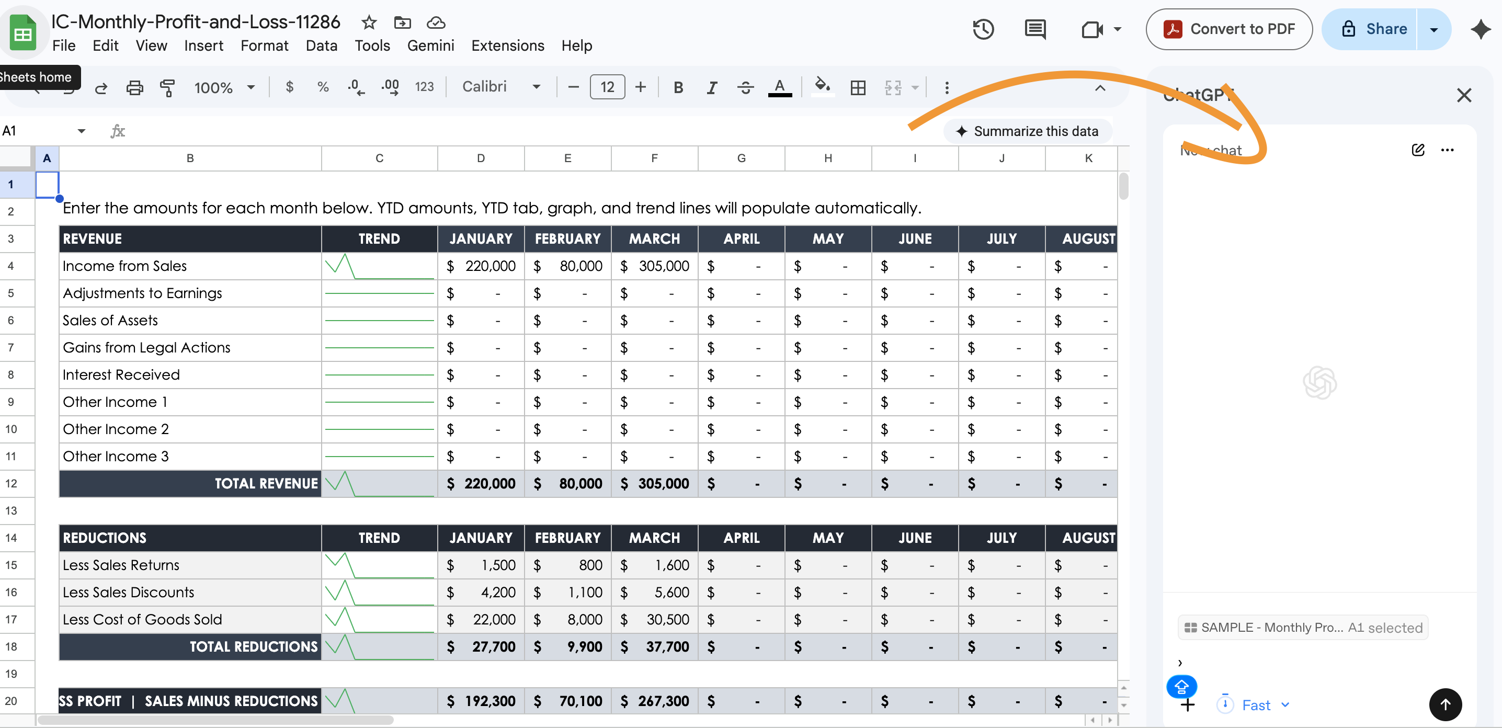Toggle strikethrough formatting
Screen dimensions: 1502x728
click(x=745, y=87)
